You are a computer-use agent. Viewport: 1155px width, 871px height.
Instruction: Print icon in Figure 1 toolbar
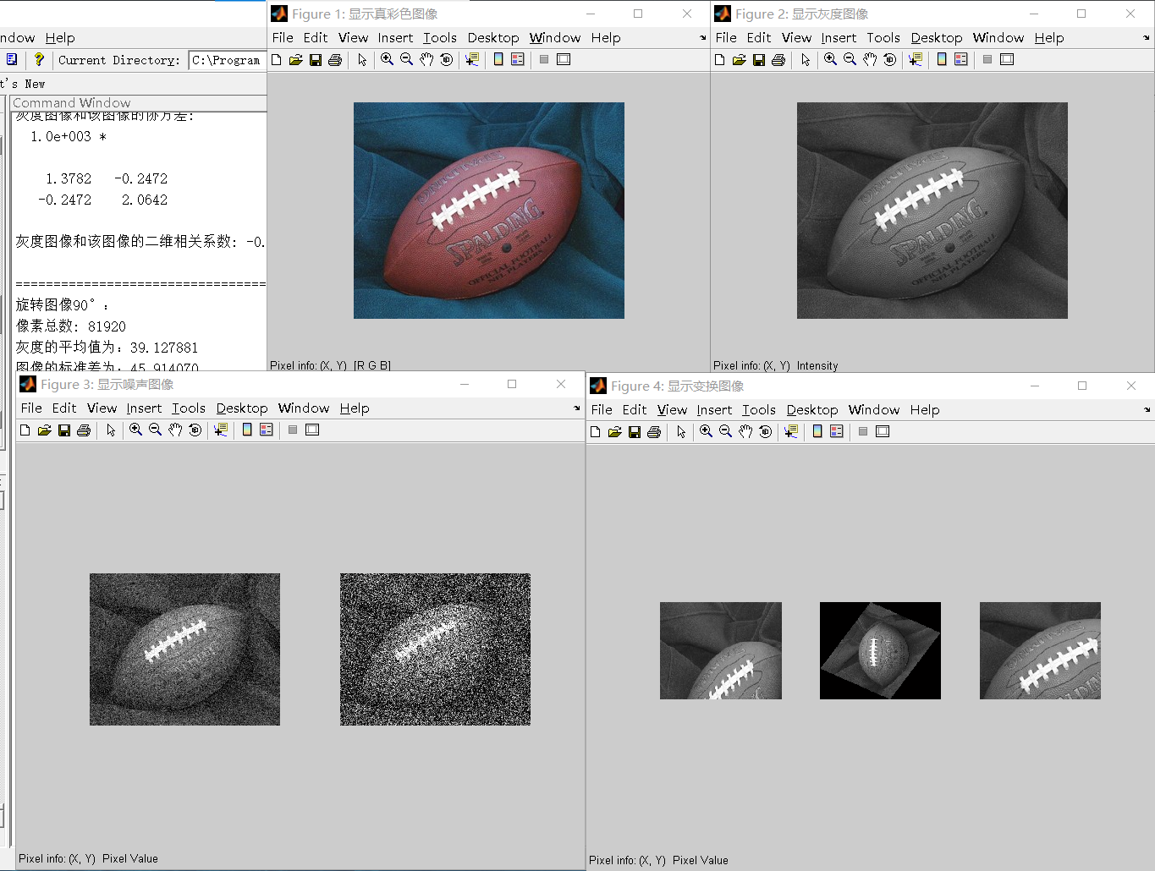[x=335, y=60]
